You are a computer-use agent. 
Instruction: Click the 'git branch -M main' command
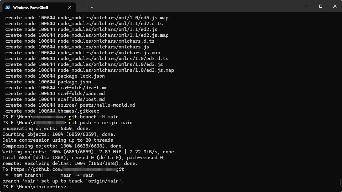(93, 117)
